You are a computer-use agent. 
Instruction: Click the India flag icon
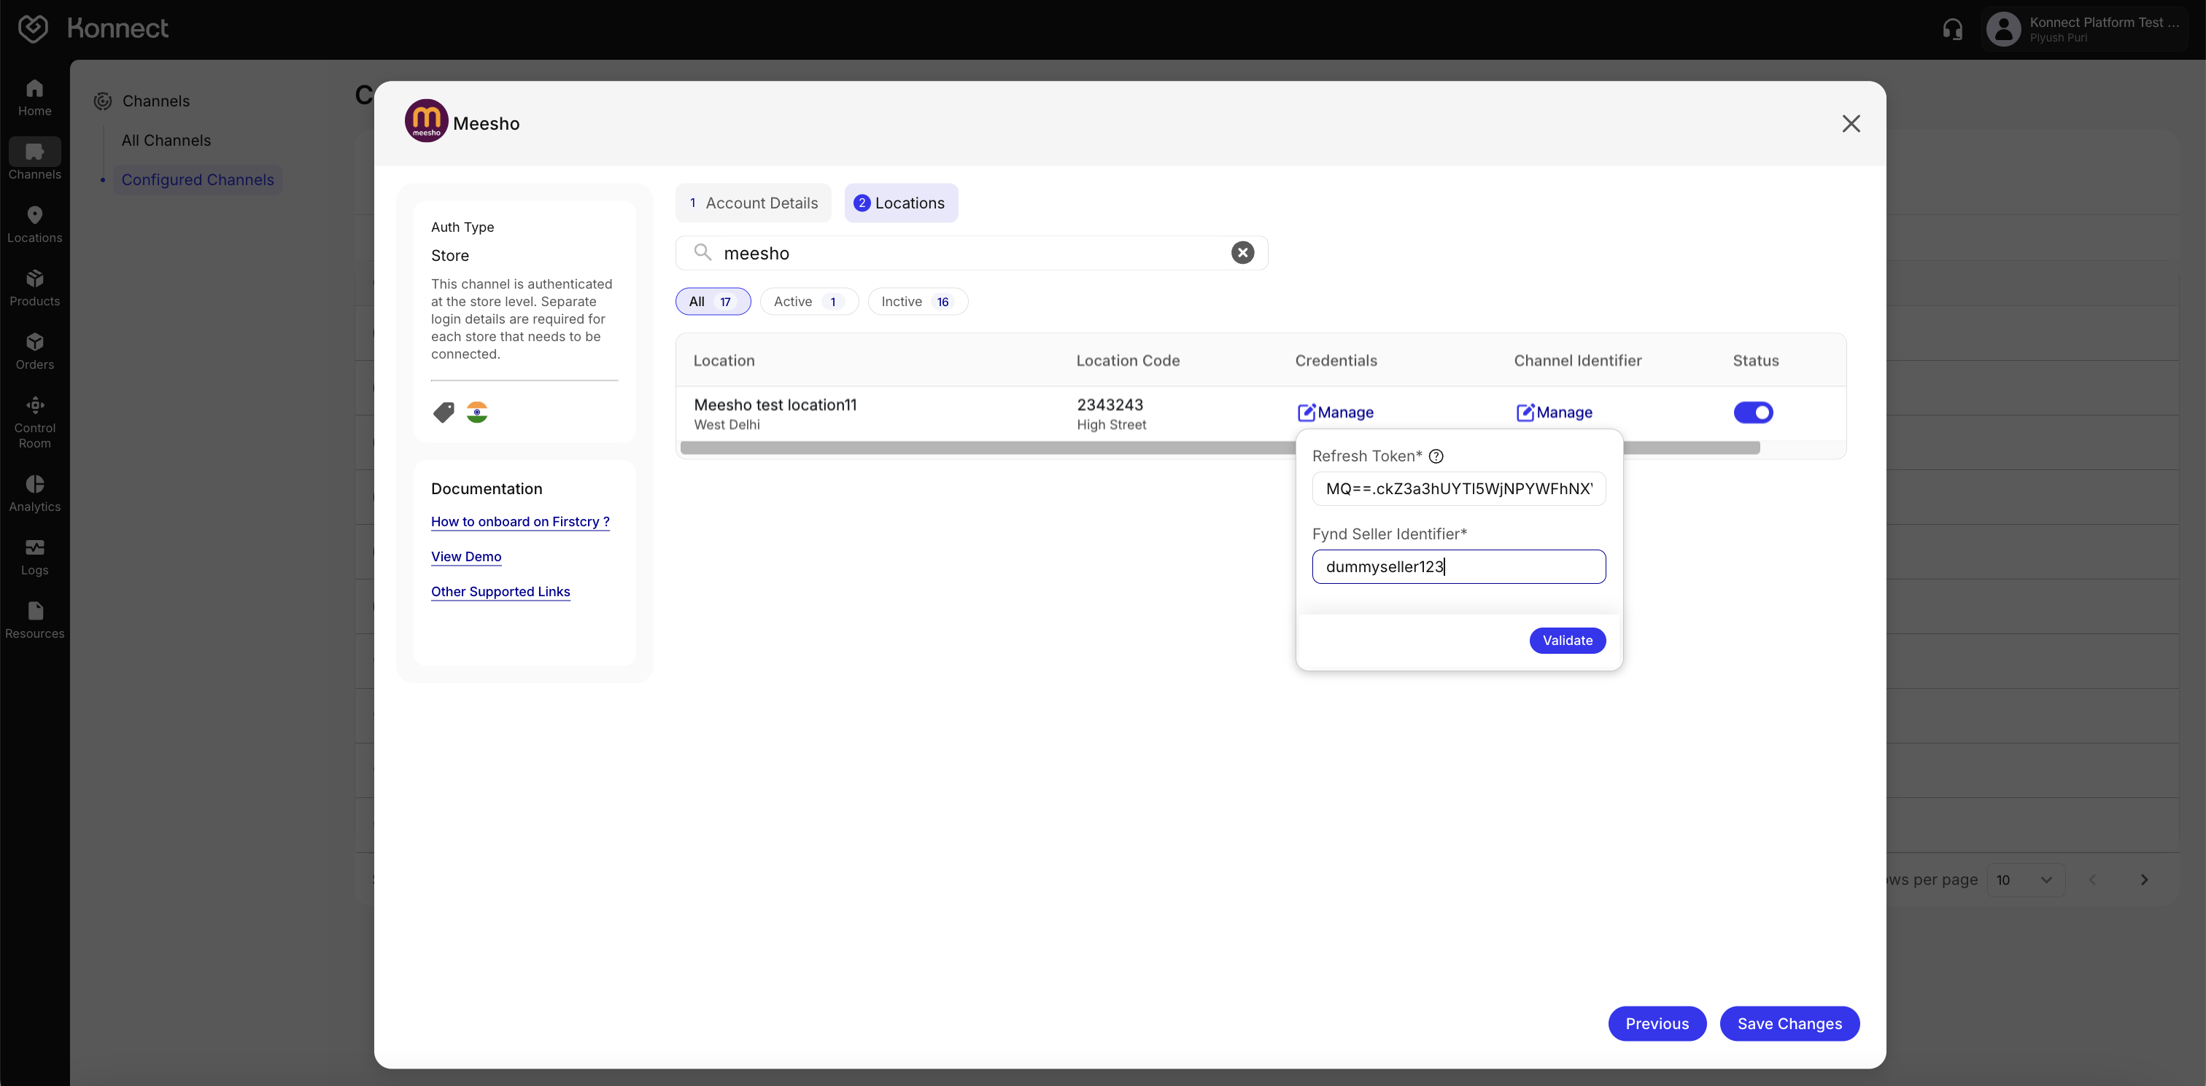[x=477, y=413]
